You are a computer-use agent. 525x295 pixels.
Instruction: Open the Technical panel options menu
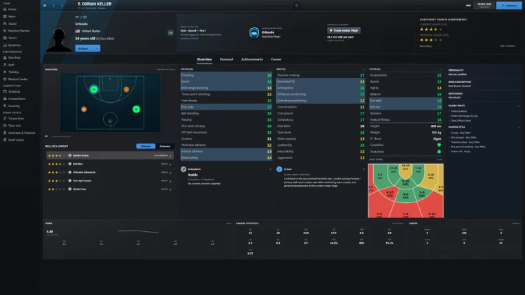click(271, 69)
